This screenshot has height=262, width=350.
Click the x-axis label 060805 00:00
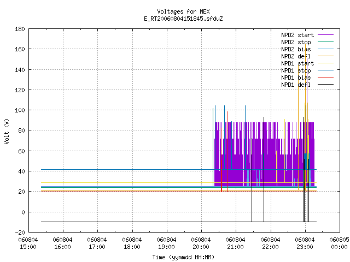pyautogui.click(x=339, y=243)
